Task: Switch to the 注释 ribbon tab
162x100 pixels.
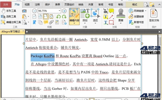Action: [37, 5]
